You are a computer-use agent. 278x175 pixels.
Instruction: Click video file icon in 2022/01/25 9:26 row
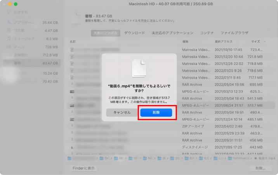tap(72, 70)
